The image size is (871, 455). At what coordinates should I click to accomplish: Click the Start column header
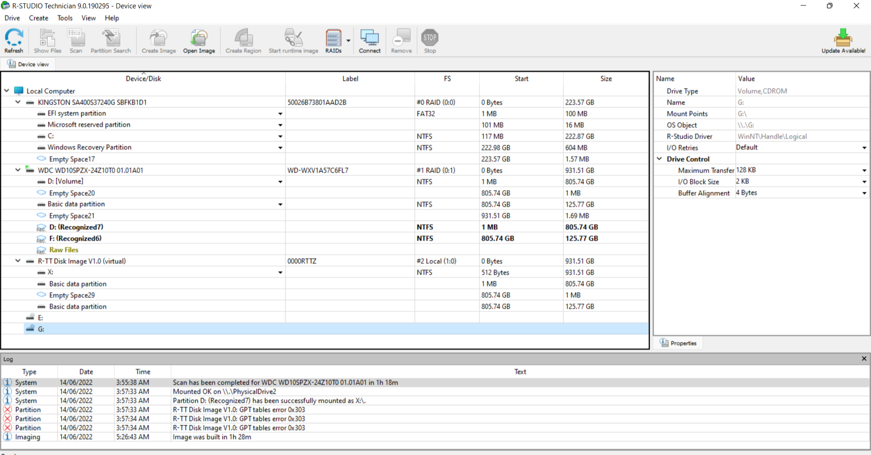pyautogui.click(x=521, y=78)
